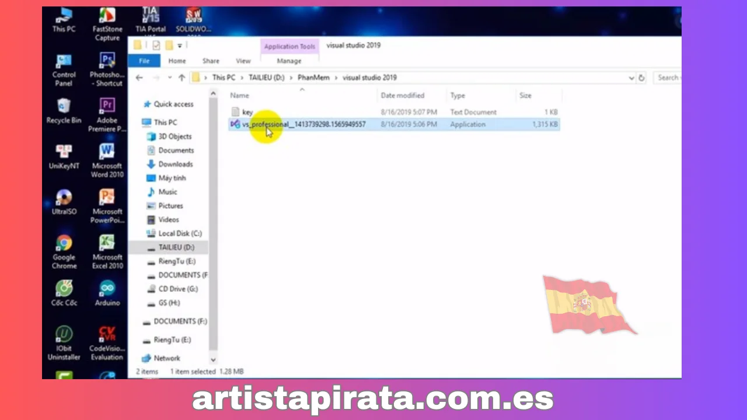Launch Adobe Premiere Pro desktop icon
This screenshot has width=747, height=420.
point(107,116)
